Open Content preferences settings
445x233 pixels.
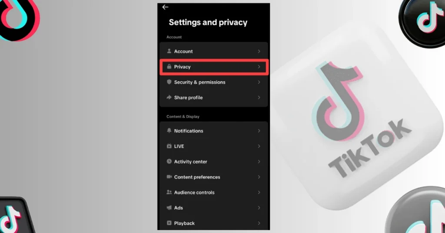197,177
